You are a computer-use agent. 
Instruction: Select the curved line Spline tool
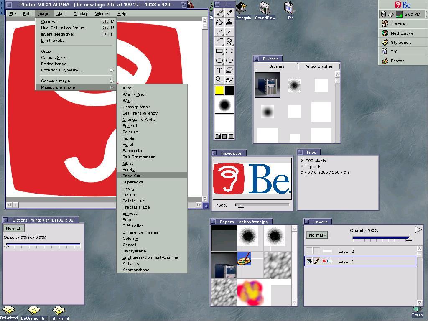click(219, 41)
